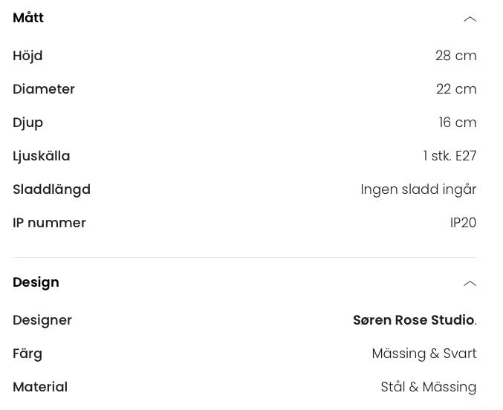
Task: Select the IP20 rating value
Action: point(463,223)
